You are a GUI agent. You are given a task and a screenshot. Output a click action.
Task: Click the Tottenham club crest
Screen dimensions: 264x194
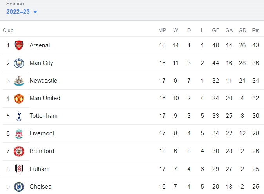19,116
